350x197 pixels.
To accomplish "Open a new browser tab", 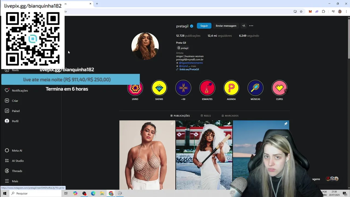I will tap(97, 4).
